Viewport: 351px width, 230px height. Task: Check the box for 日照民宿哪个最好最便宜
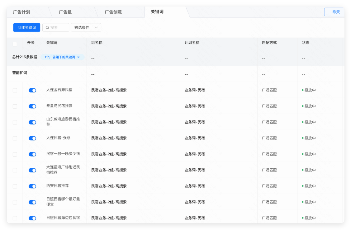15,202
